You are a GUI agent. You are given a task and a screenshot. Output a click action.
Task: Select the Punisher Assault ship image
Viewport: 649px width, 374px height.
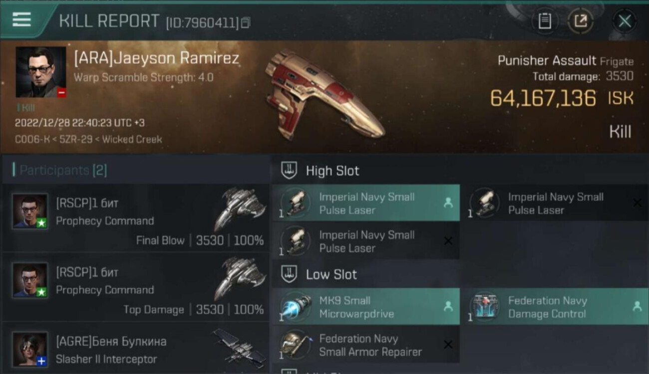pos(324,94)
